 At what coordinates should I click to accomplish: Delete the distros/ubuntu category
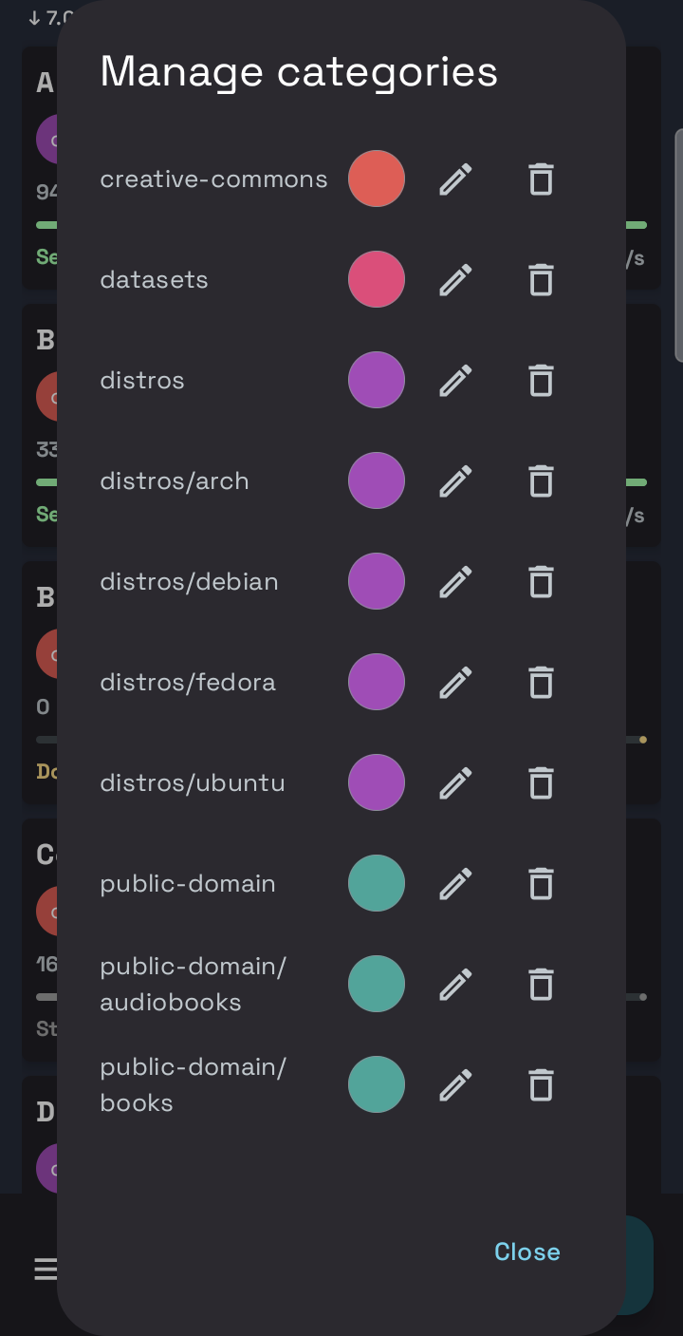coord(541,782)
